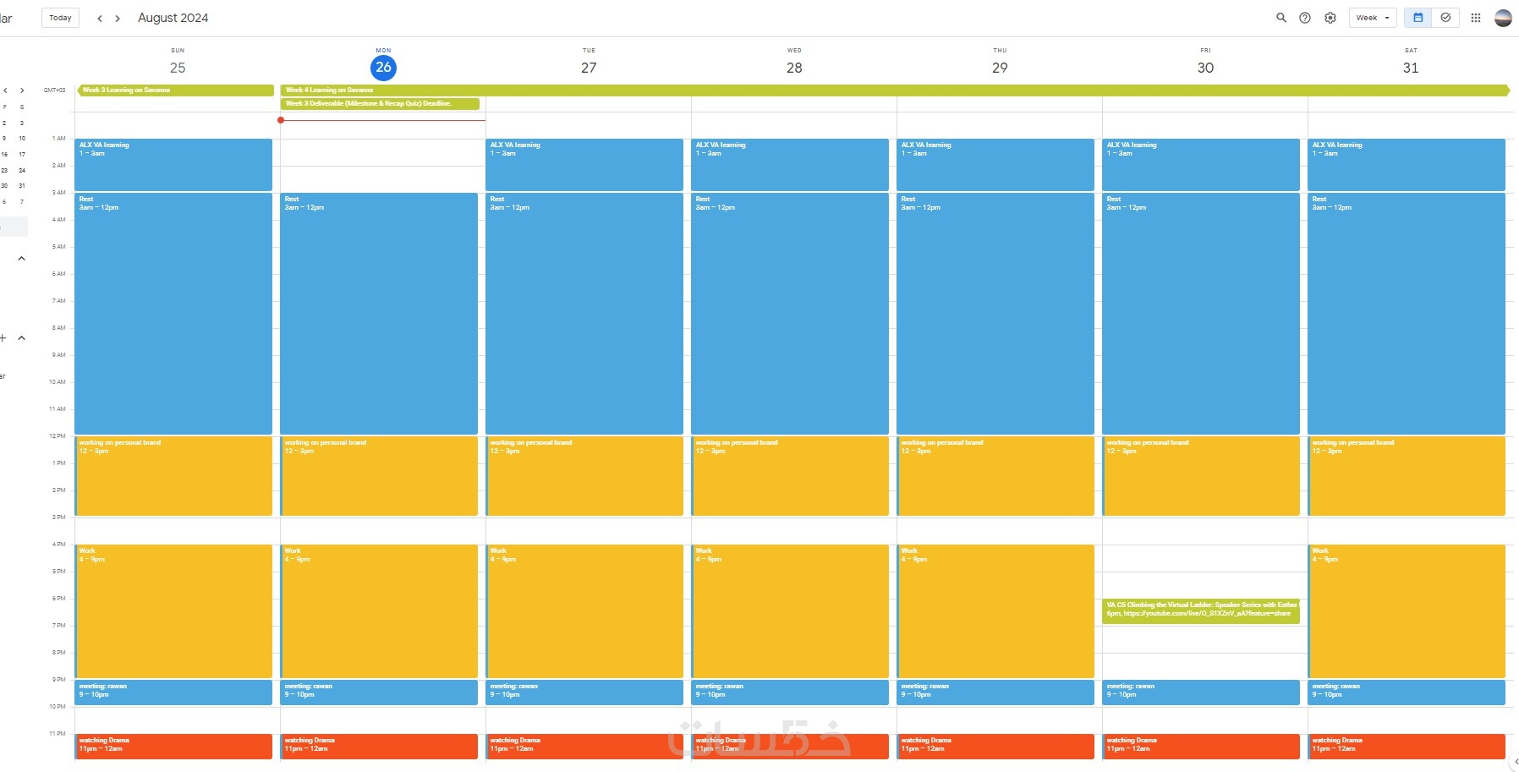Collapse the section beside the plus icon

[x=22, y=338]
